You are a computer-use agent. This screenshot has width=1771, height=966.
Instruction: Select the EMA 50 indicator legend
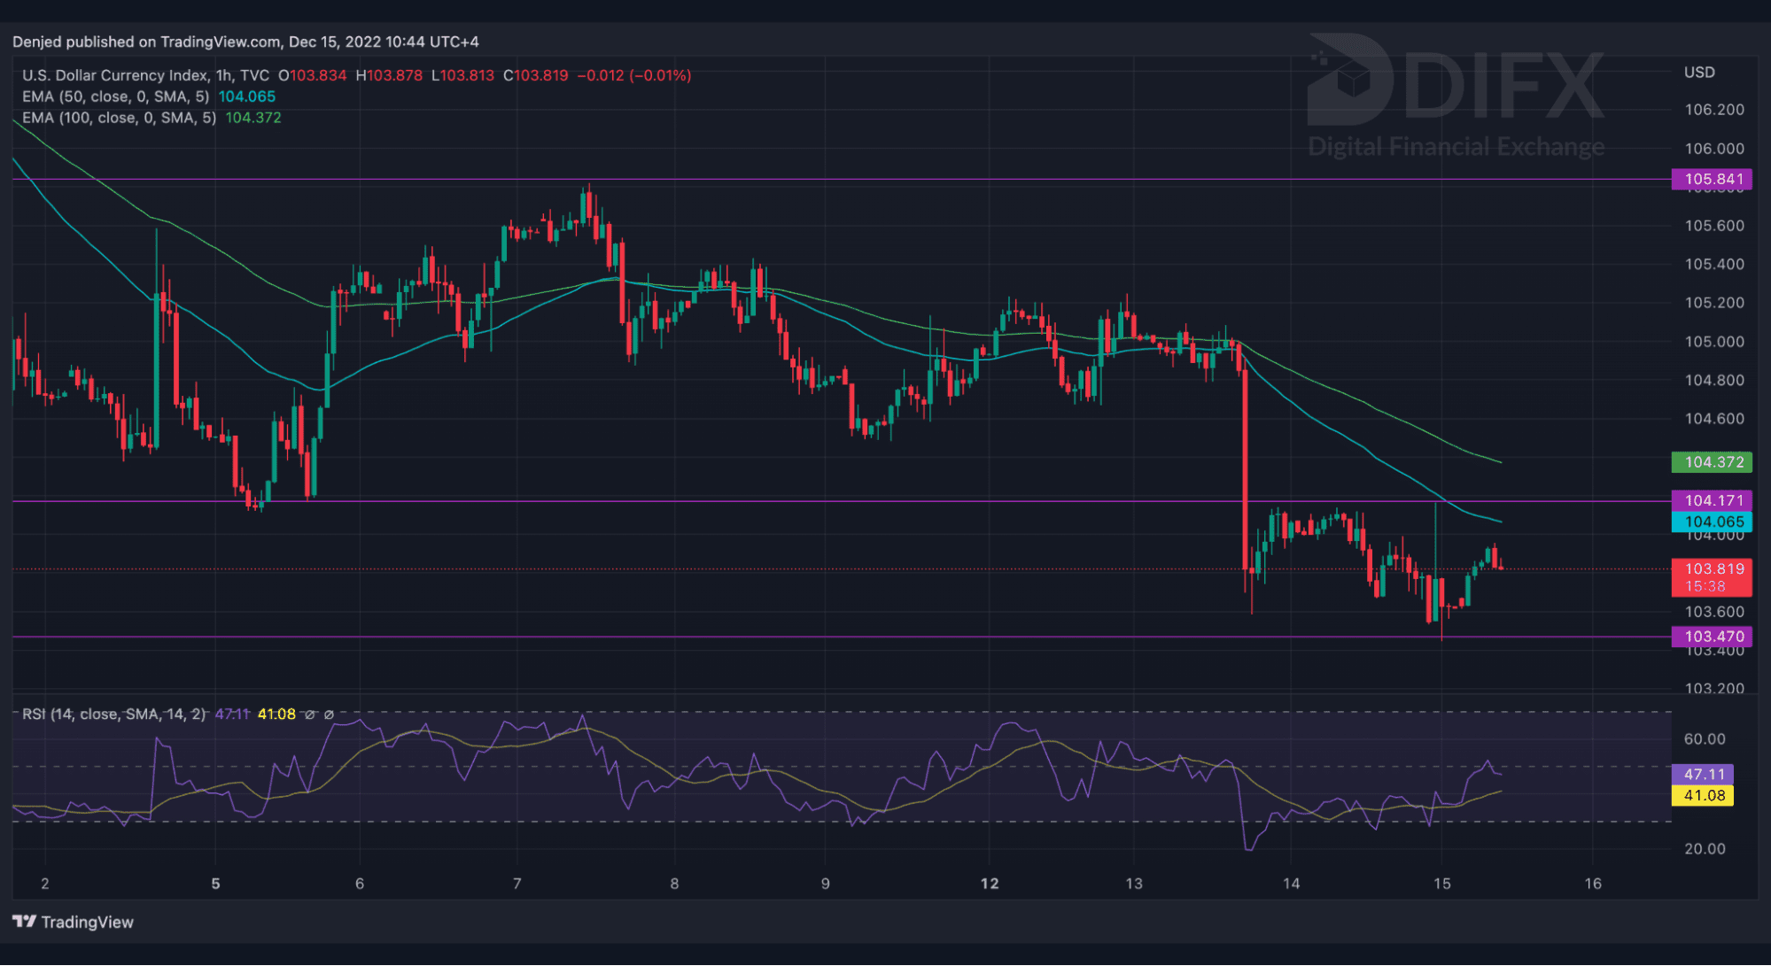tap(115, 97)
